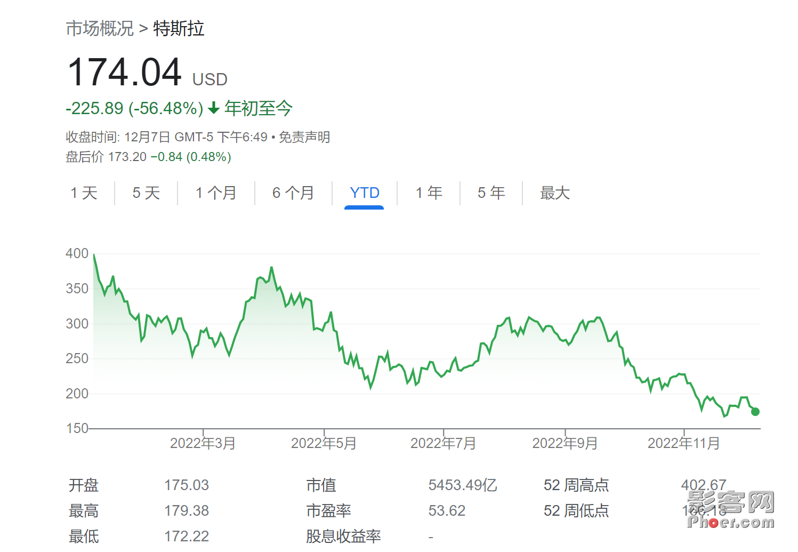798x552 pixels.
Task: Click the 350 y-axis label
Action: point(77,289)
